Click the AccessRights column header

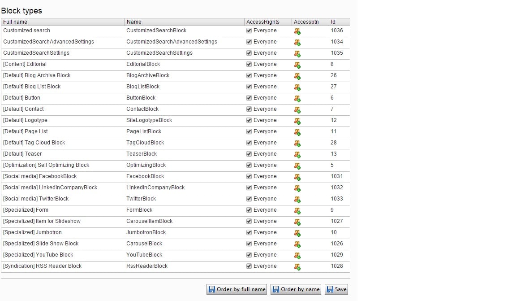click(x=268, y=22)
